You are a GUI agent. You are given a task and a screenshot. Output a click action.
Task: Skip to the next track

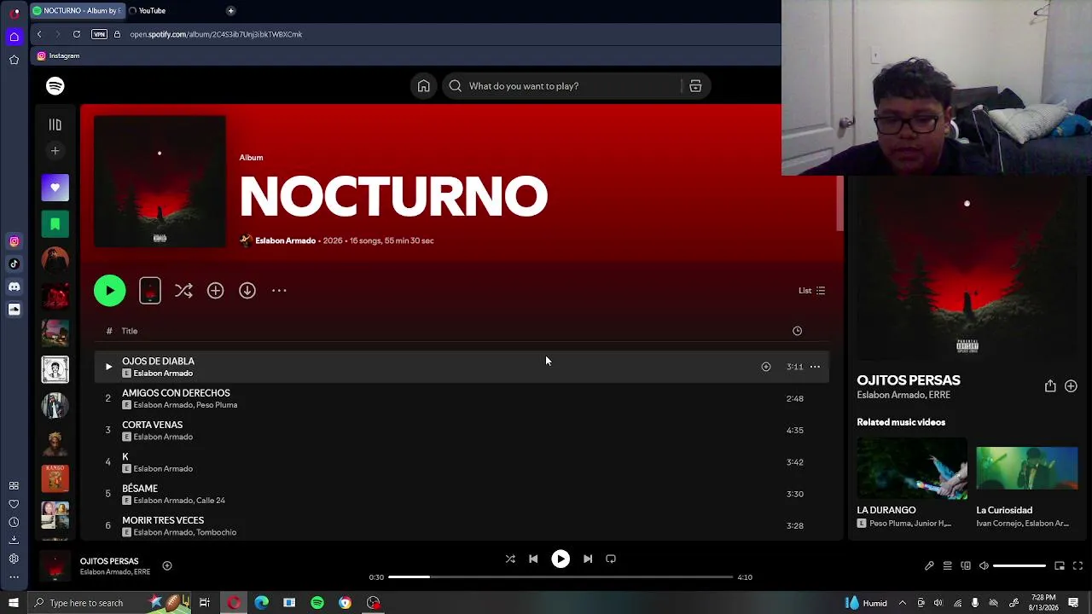pyautogui.click(x=588, y=559)
